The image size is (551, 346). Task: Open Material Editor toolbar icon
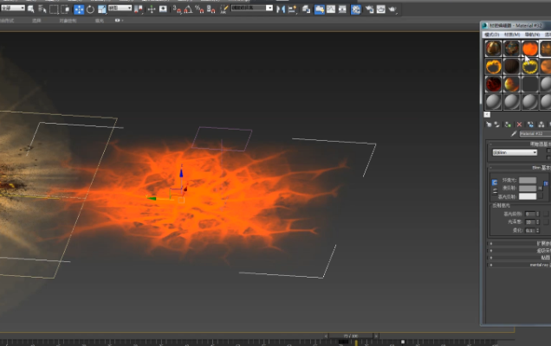[x=355, y=10]
